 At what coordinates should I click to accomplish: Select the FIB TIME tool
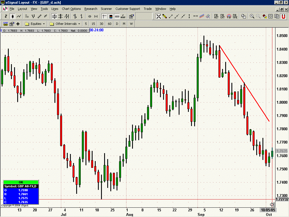(235, 16)
